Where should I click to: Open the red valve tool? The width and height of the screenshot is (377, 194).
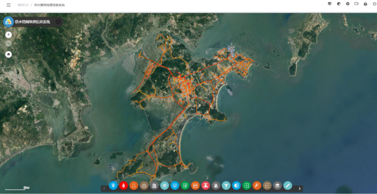(x=206, y=185)
